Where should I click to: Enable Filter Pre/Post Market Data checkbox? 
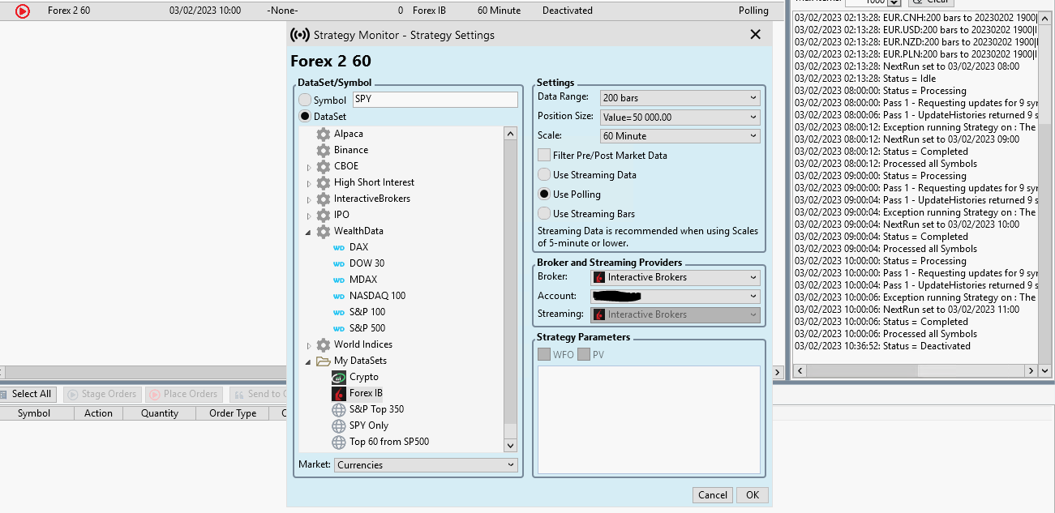point(544,155)
